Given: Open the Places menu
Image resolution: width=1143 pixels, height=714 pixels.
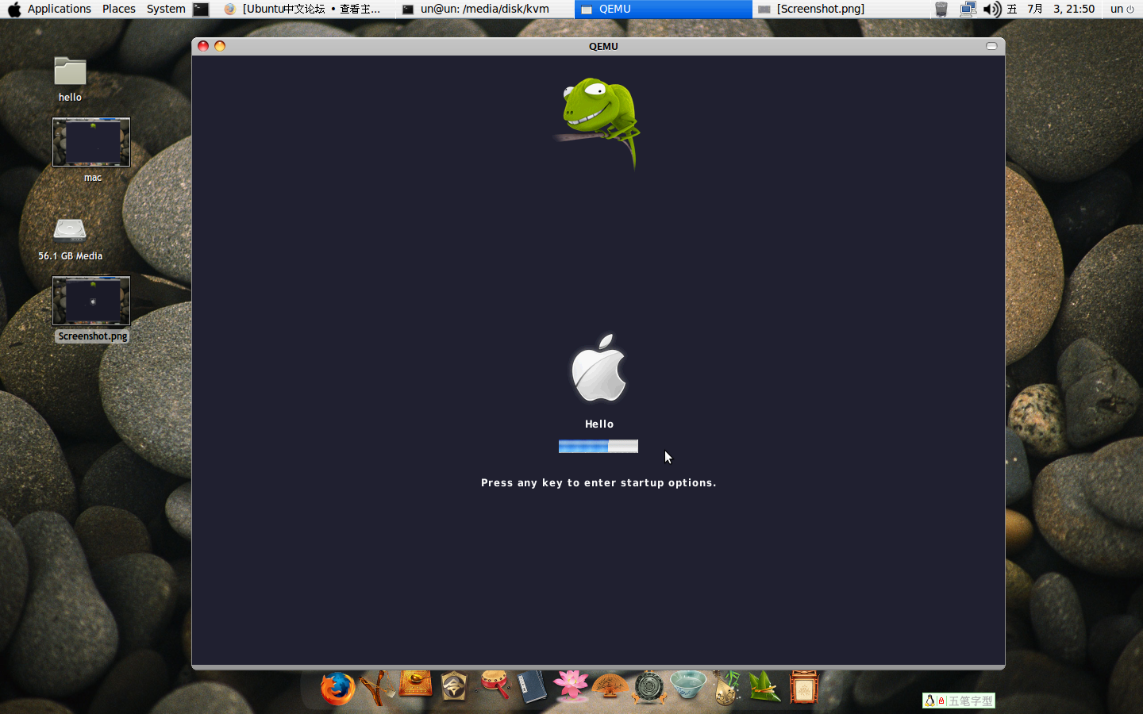Looking at the screenshot, I should [x=119, y=9].
